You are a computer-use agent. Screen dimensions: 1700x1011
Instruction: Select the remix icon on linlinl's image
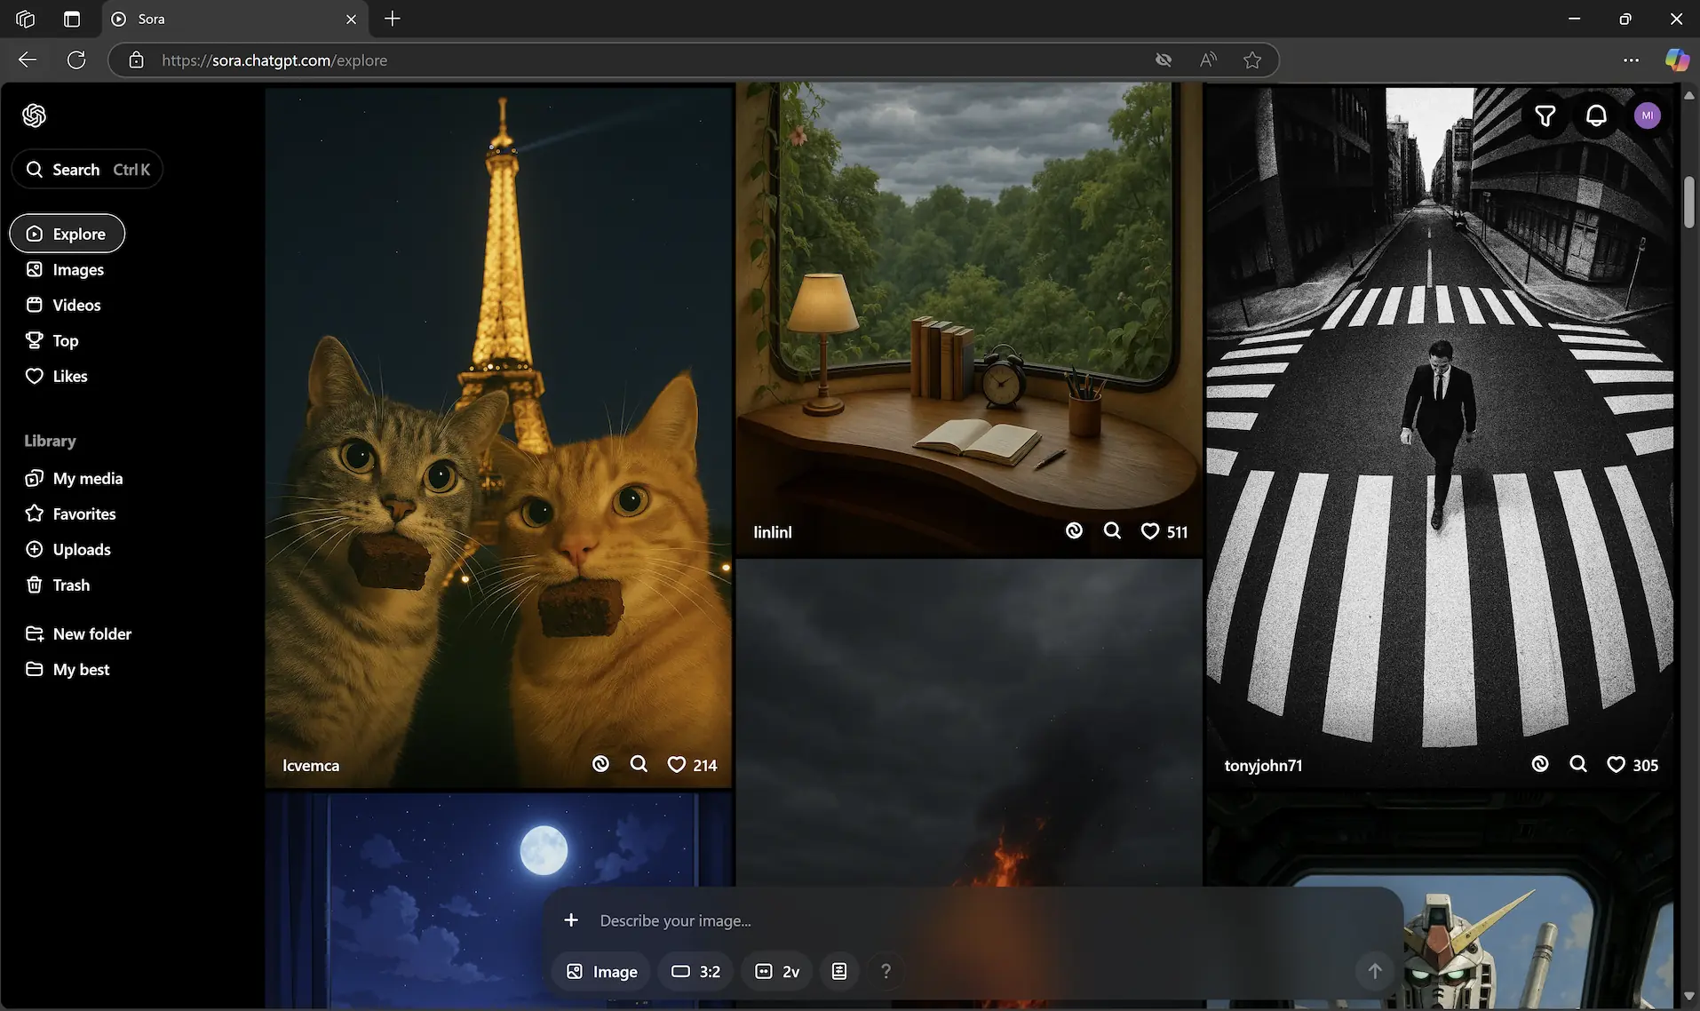[x=1075, y=530]
